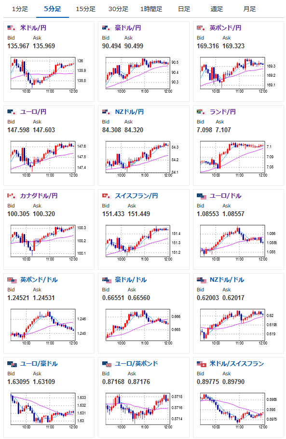This screenshot has height=439, width=286.
Task: Click the South Africa flag icon beside ランド/円
Action: click(201, 112)
